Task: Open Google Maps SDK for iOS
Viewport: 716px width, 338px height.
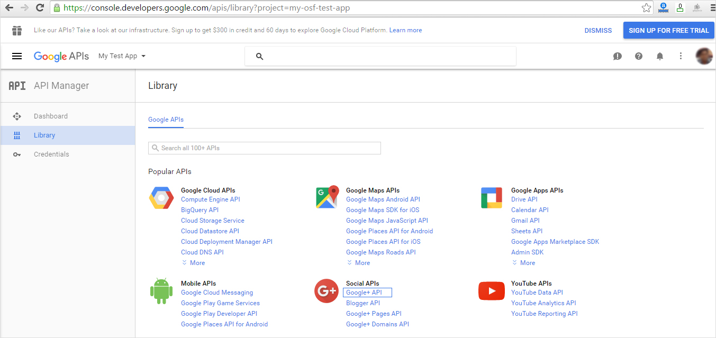Action: coord(383,210)
